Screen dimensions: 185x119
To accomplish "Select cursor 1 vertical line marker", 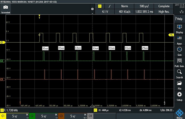I will click(x=20, y=103).
